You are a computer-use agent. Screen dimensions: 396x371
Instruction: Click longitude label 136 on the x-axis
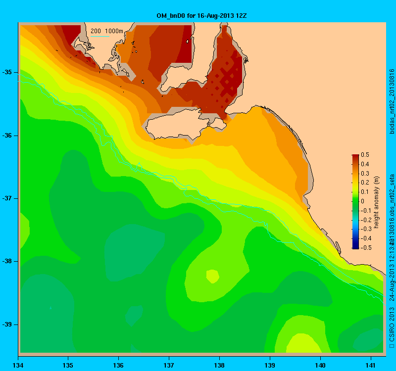click(118, 366)
